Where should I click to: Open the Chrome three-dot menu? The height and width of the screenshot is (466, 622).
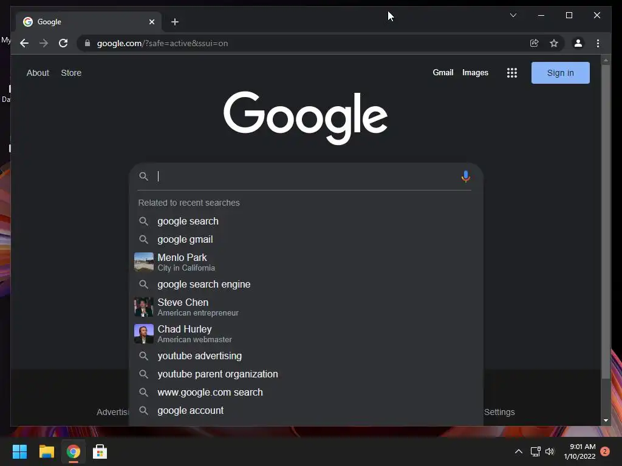coord(598,43)
